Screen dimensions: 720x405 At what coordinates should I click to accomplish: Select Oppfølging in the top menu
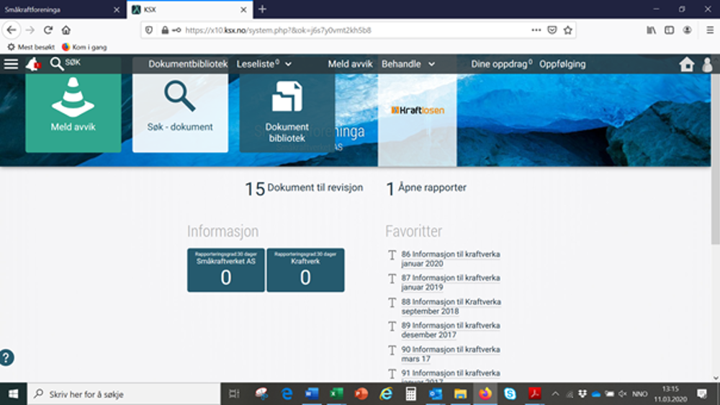(x=562, y=64)
